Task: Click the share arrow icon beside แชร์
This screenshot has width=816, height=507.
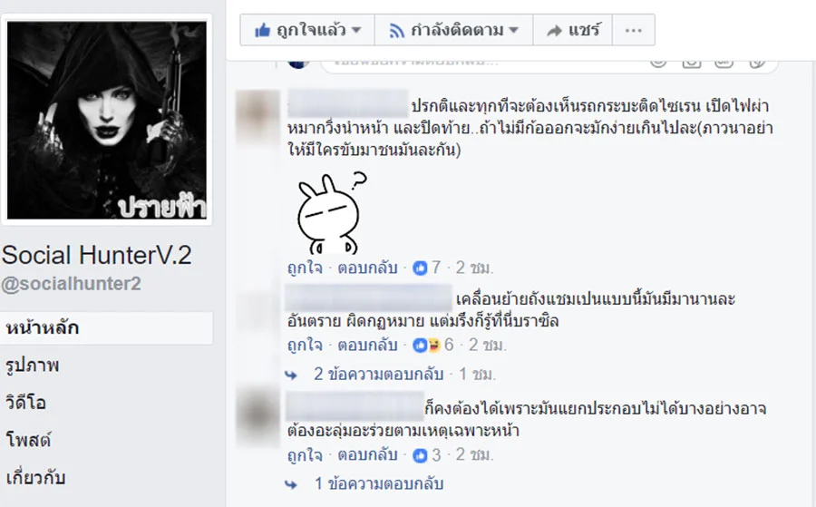Action: [x=554, y=31]
